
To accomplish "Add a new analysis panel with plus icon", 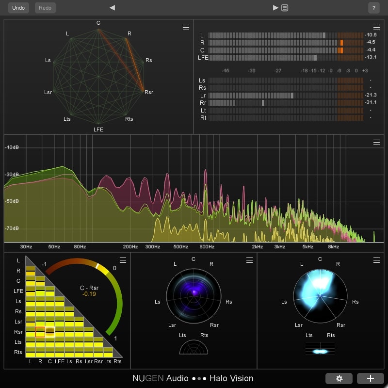I will (x=370, y=378).
